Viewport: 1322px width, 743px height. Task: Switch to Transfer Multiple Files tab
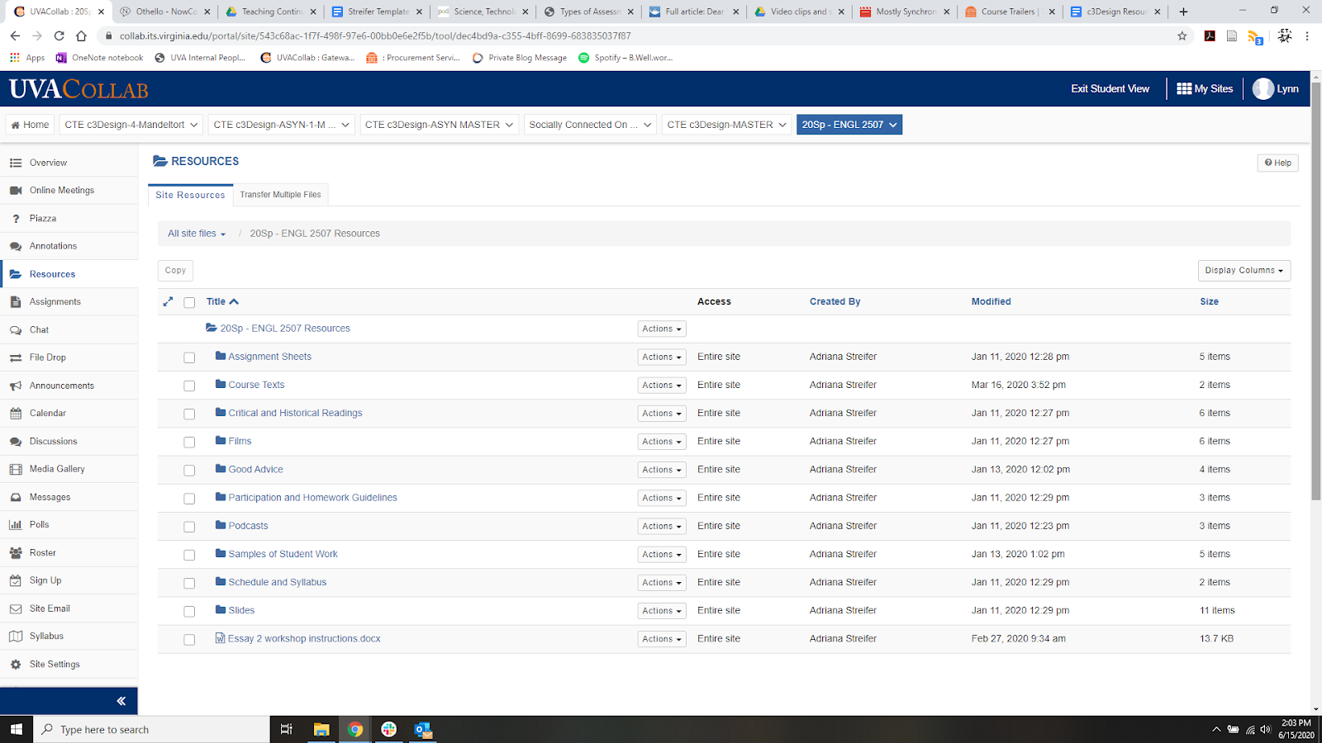(x=281, y=195)
